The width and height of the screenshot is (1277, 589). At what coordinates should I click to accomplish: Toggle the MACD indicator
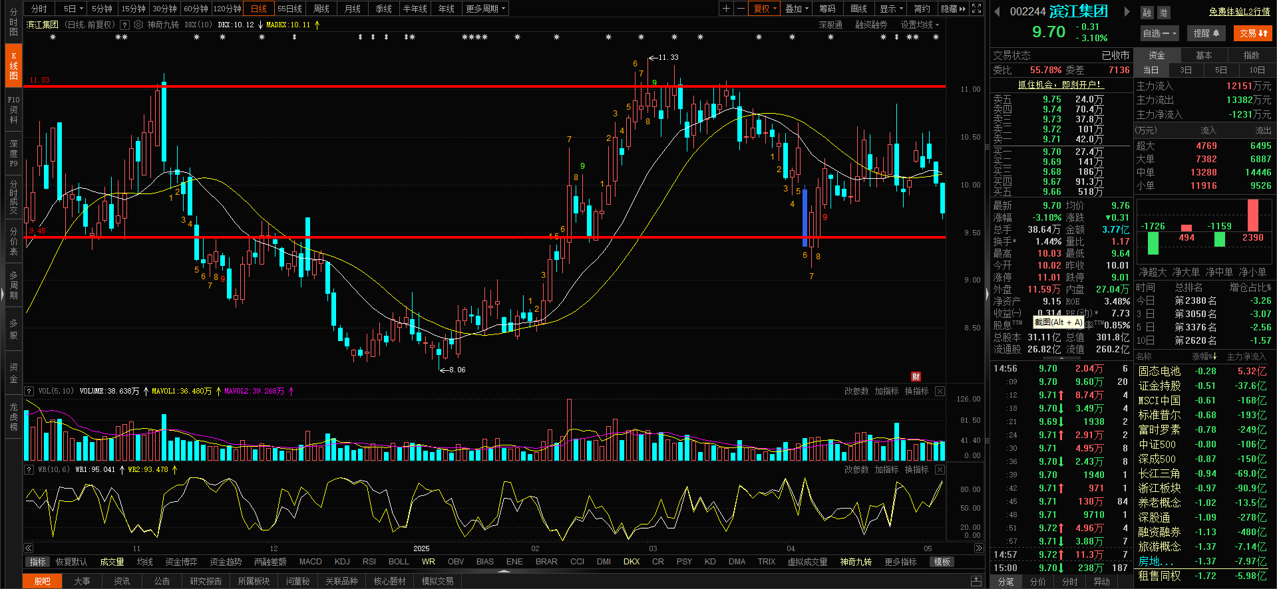pos(310,562)
